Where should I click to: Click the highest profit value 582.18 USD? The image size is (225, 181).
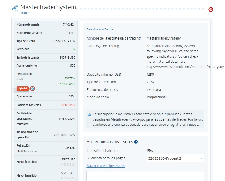click(x=68, y=173)
